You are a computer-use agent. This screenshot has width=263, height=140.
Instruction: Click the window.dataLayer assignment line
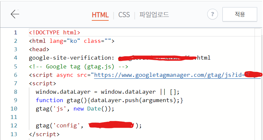(x=108, y=92)
